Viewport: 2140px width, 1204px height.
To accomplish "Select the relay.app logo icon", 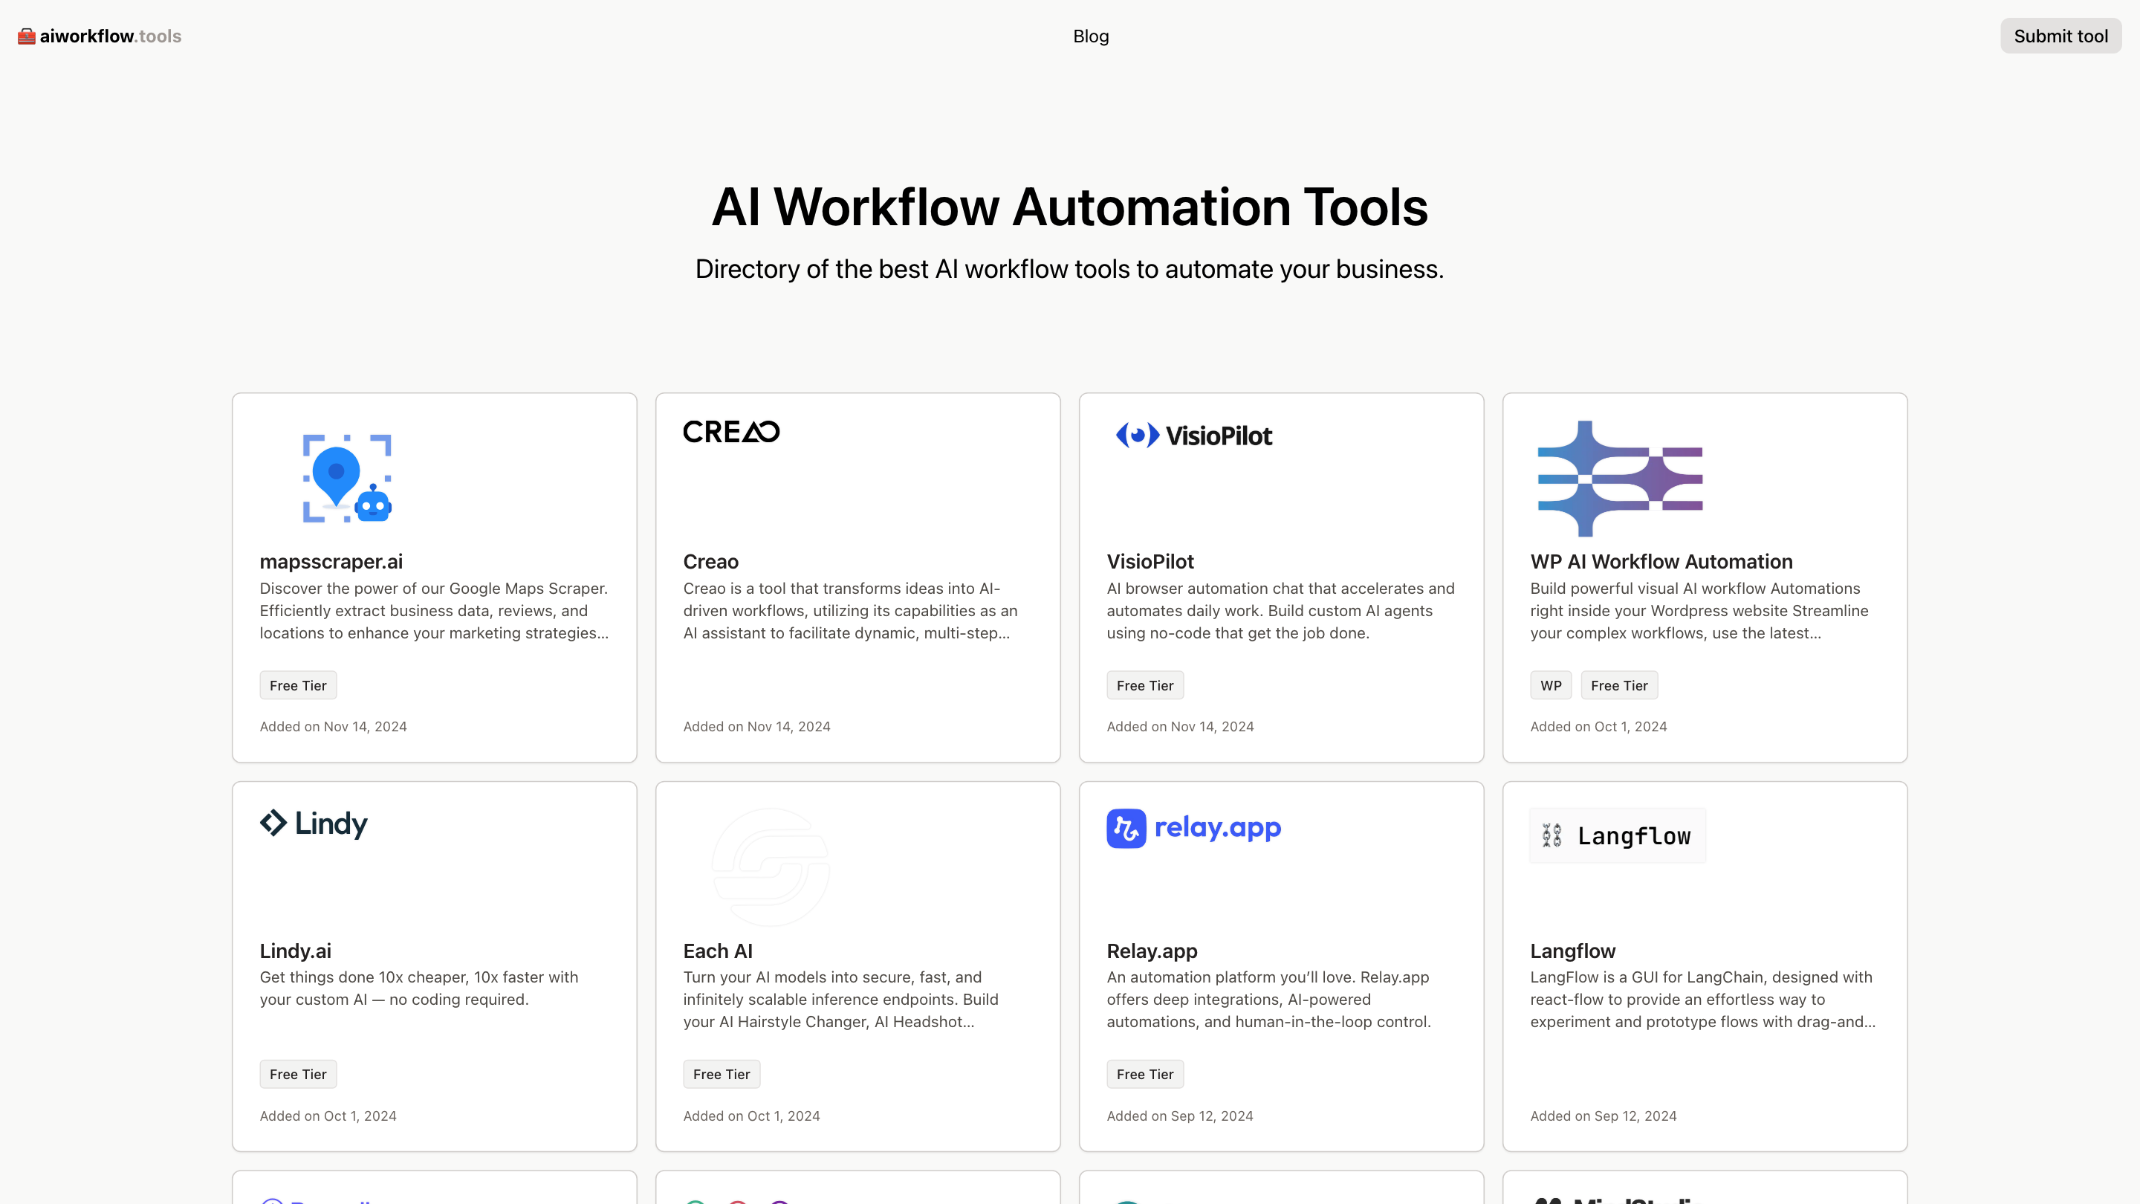I will point(1126,828).
